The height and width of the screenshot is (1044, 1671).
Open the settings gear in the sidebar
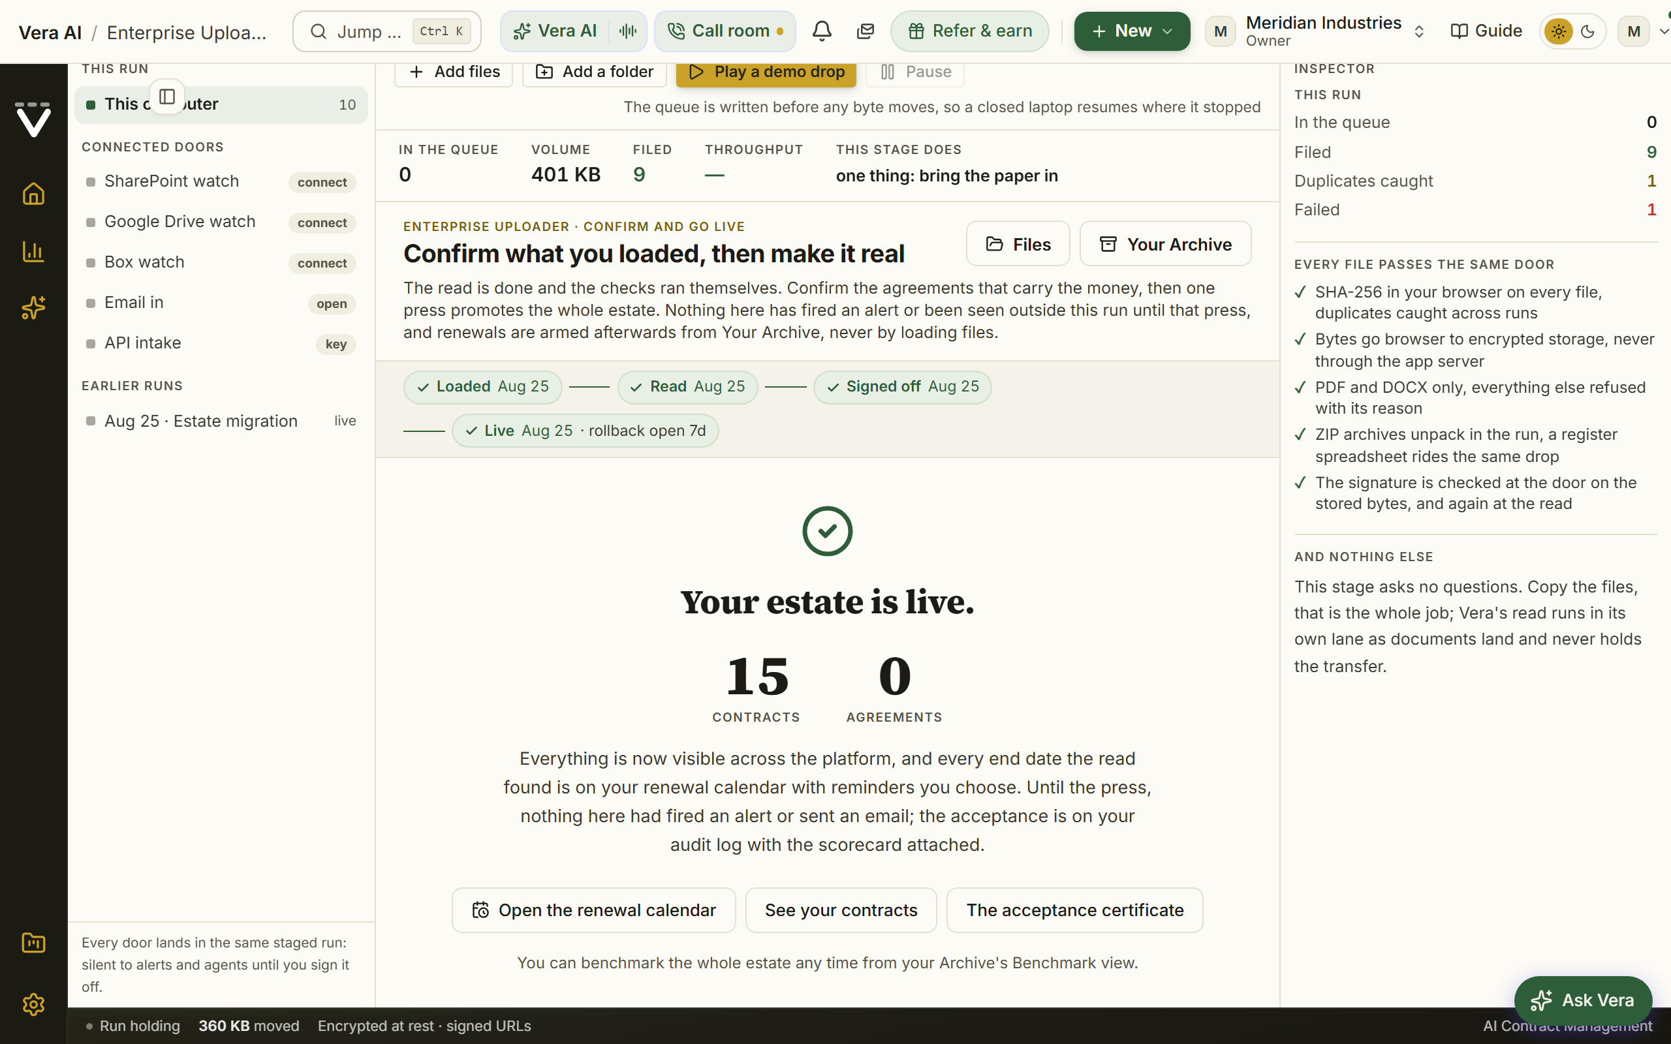(33, 1004)
